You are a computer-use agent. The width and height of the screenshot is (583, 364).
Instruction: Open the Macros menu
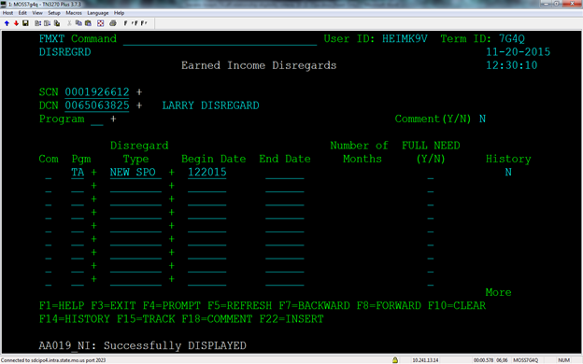point(74,13)
